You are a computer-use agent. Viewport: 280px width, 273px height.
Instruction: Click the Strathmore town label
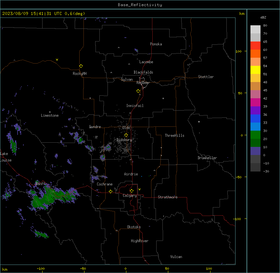(168, 197)
